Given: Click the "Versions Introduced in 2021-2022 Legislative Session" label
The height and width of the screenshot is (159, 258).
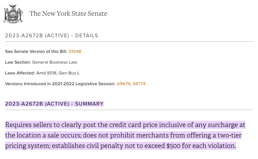Looking at the screenshot, I should point(60,84).
